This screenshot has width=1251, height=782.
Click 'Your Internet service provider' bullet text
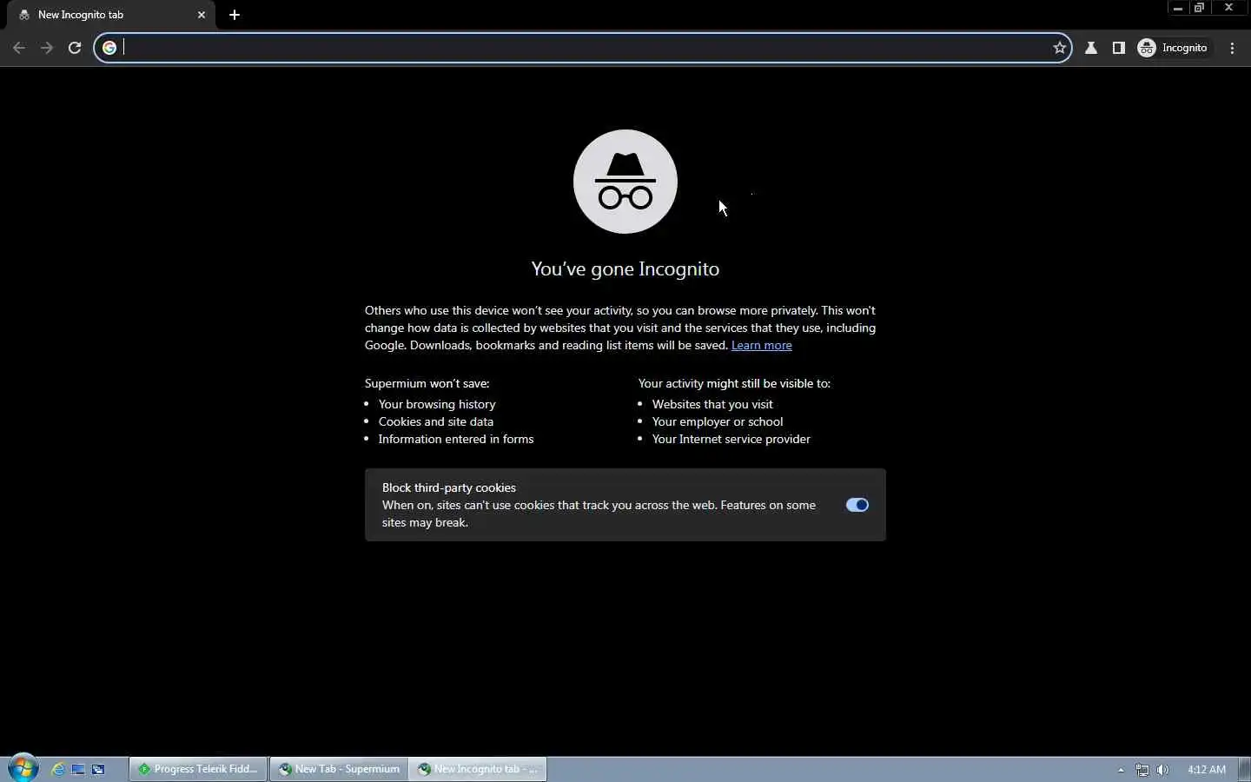point(731,439)
